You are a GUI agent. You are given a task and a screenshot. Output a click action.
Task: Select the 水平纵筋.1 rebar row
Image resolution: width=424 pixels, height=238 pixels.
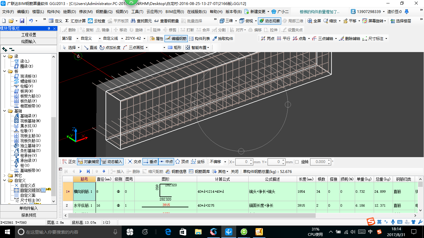point(84,205)
